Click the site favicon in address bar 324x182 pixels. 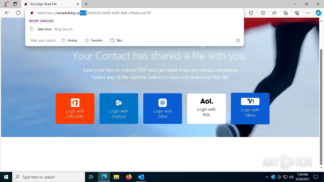[x=32, y=13]
